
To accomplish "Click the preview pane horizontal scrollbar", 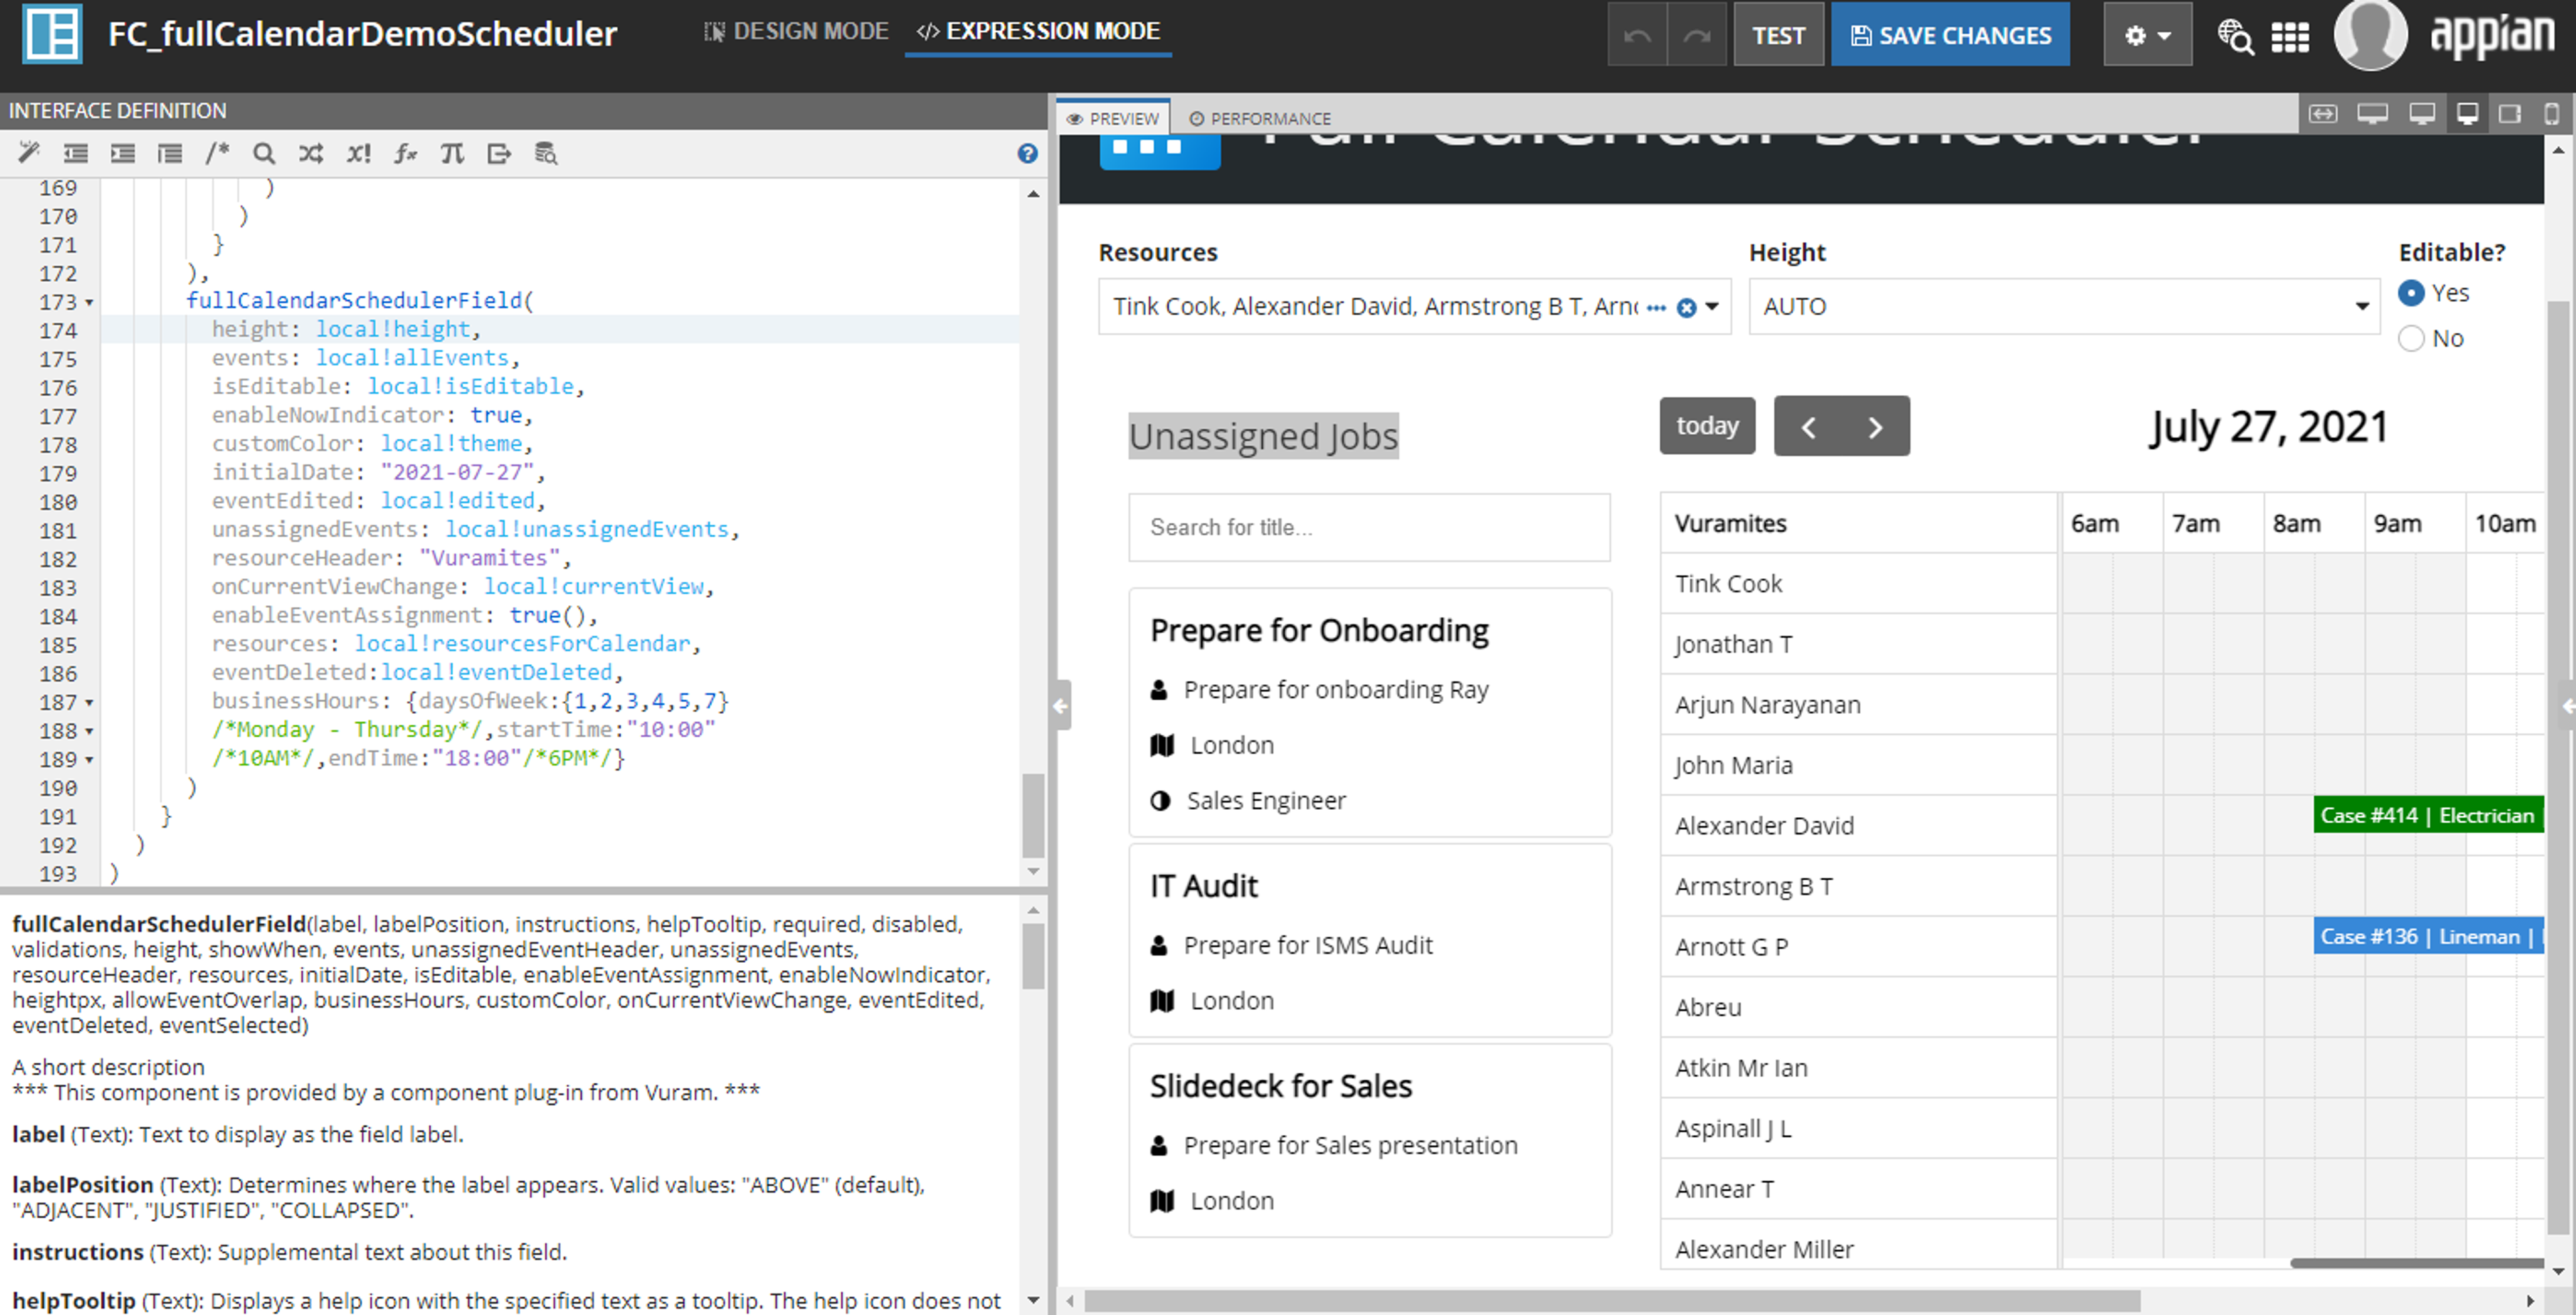I will tap(1611, 1301).
